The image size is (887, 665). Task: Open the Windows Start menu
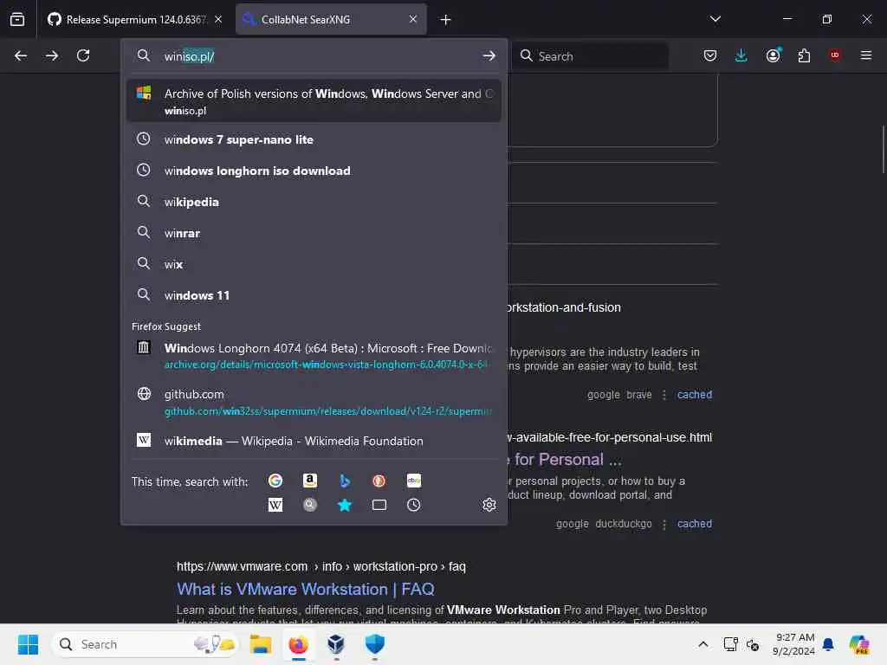coord(28,644)
